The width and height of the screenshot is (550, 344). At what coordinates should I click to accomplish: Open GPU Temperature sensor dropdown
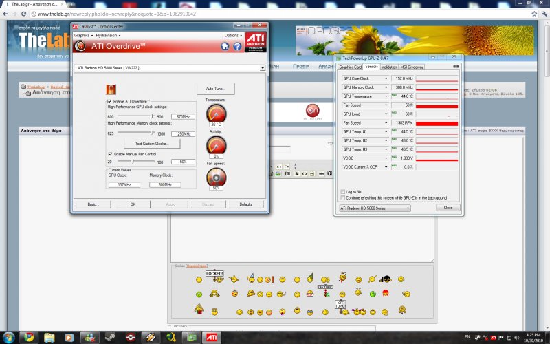pyautogui.click(x=386, y=96)
